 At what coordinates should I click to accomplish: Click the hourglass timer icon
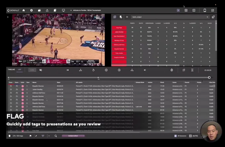point(192,70)
